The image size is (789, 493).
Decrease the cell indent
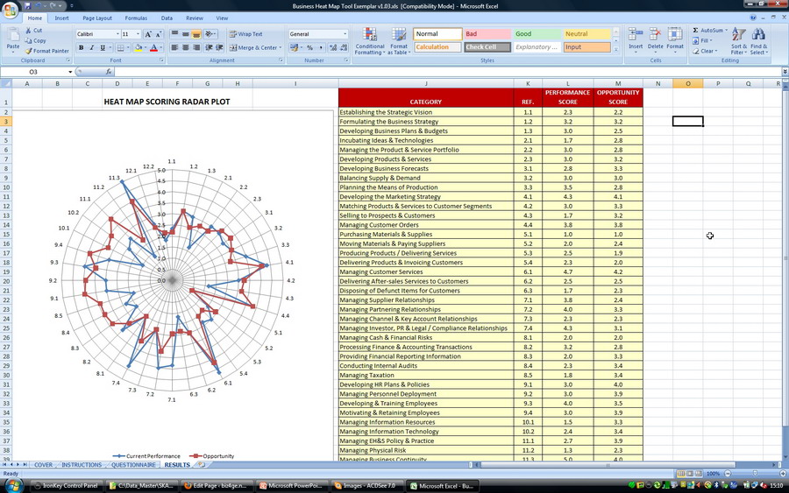point(209,48)
